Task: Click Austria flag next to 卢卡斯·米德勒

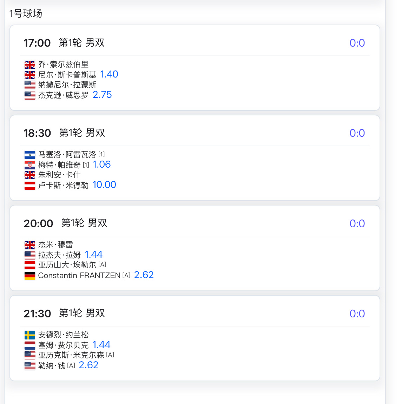Action: (x=30, y=186)
